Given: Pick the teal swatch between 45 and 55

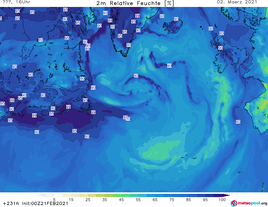Looking at the screenshot, I should 134,195.
